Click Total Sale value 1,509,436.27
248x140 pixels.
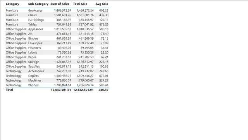[x=85, y=76]
